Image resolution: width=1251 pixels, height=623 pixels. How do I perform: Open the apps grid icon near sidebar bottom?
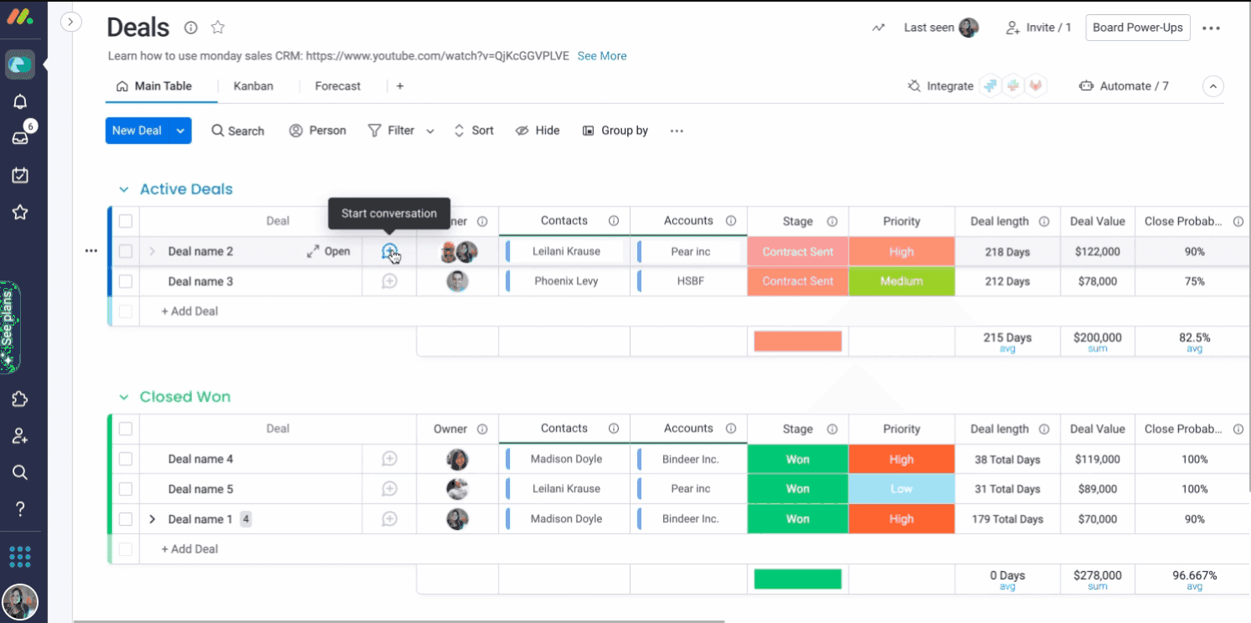point(20,556)
